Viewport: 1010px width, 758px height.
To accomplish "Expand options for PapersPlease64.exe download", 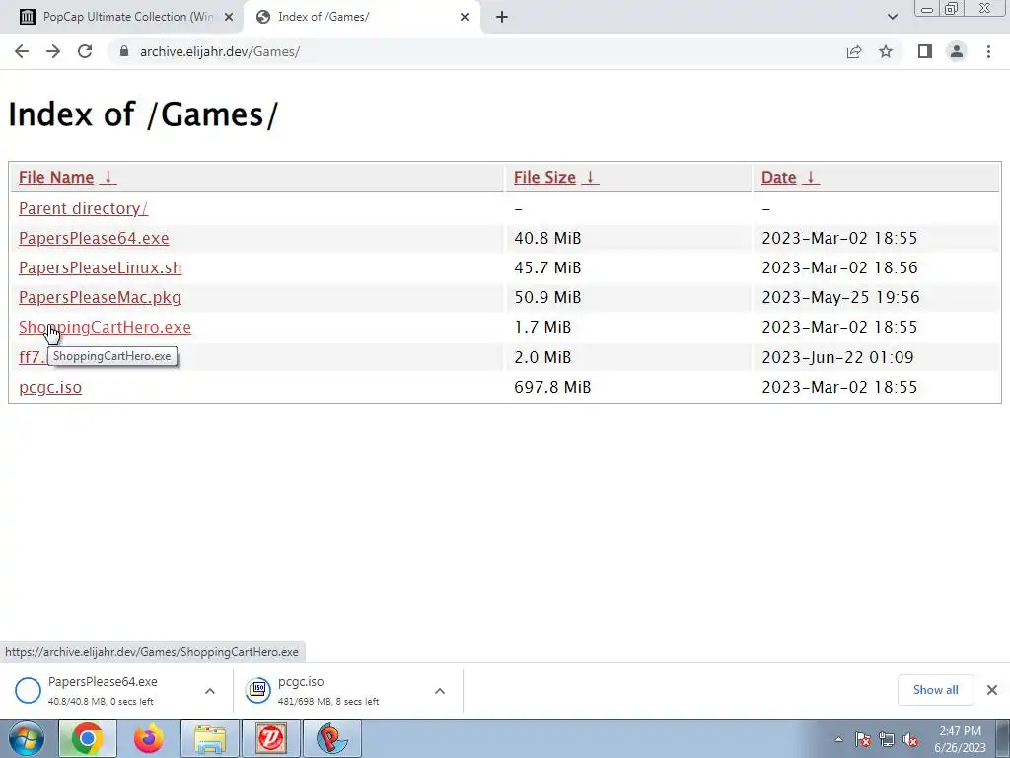I will [x=210, y=691].
